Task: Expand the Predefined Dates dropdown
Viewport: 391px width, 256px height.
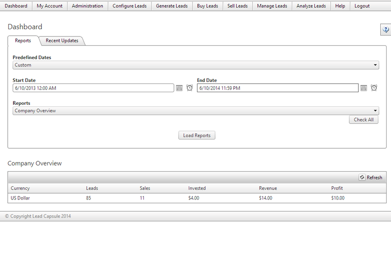Action: (196, 65)
